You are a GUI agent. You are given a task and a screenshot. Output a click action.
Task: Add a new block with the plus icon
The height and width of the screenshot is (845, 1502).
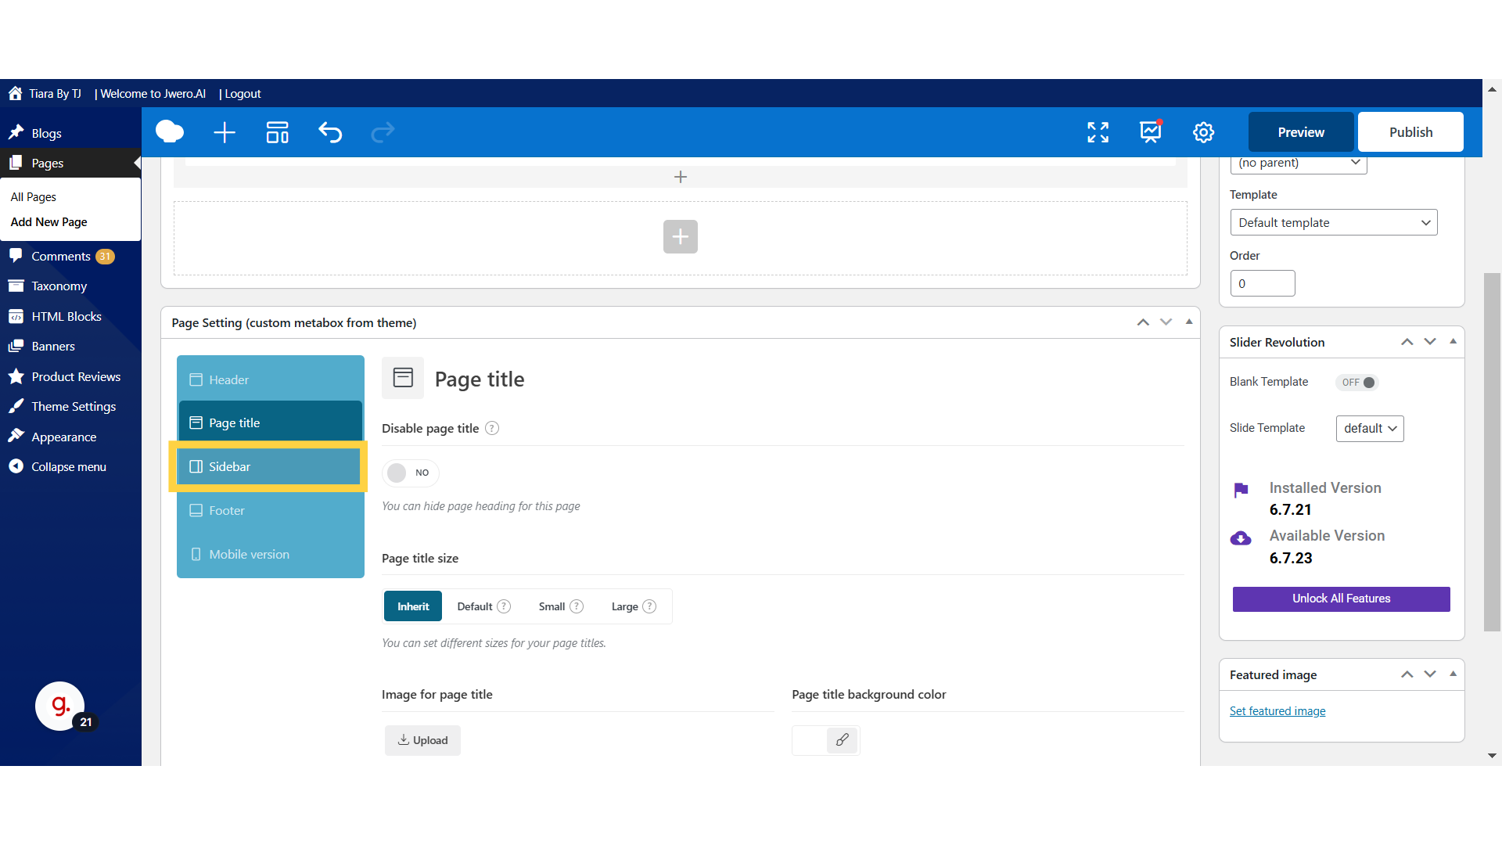tap(225, 132)
